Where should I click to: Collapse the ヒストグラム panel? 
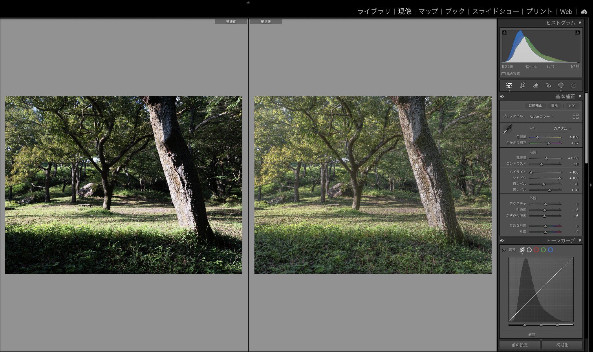(x=580, y=23)
